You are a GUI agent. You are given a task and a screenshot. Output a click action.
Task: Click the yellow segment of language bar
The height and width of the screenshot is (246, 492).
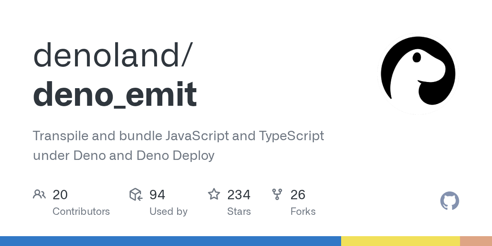pyautogui.click(x=400, y=241)
